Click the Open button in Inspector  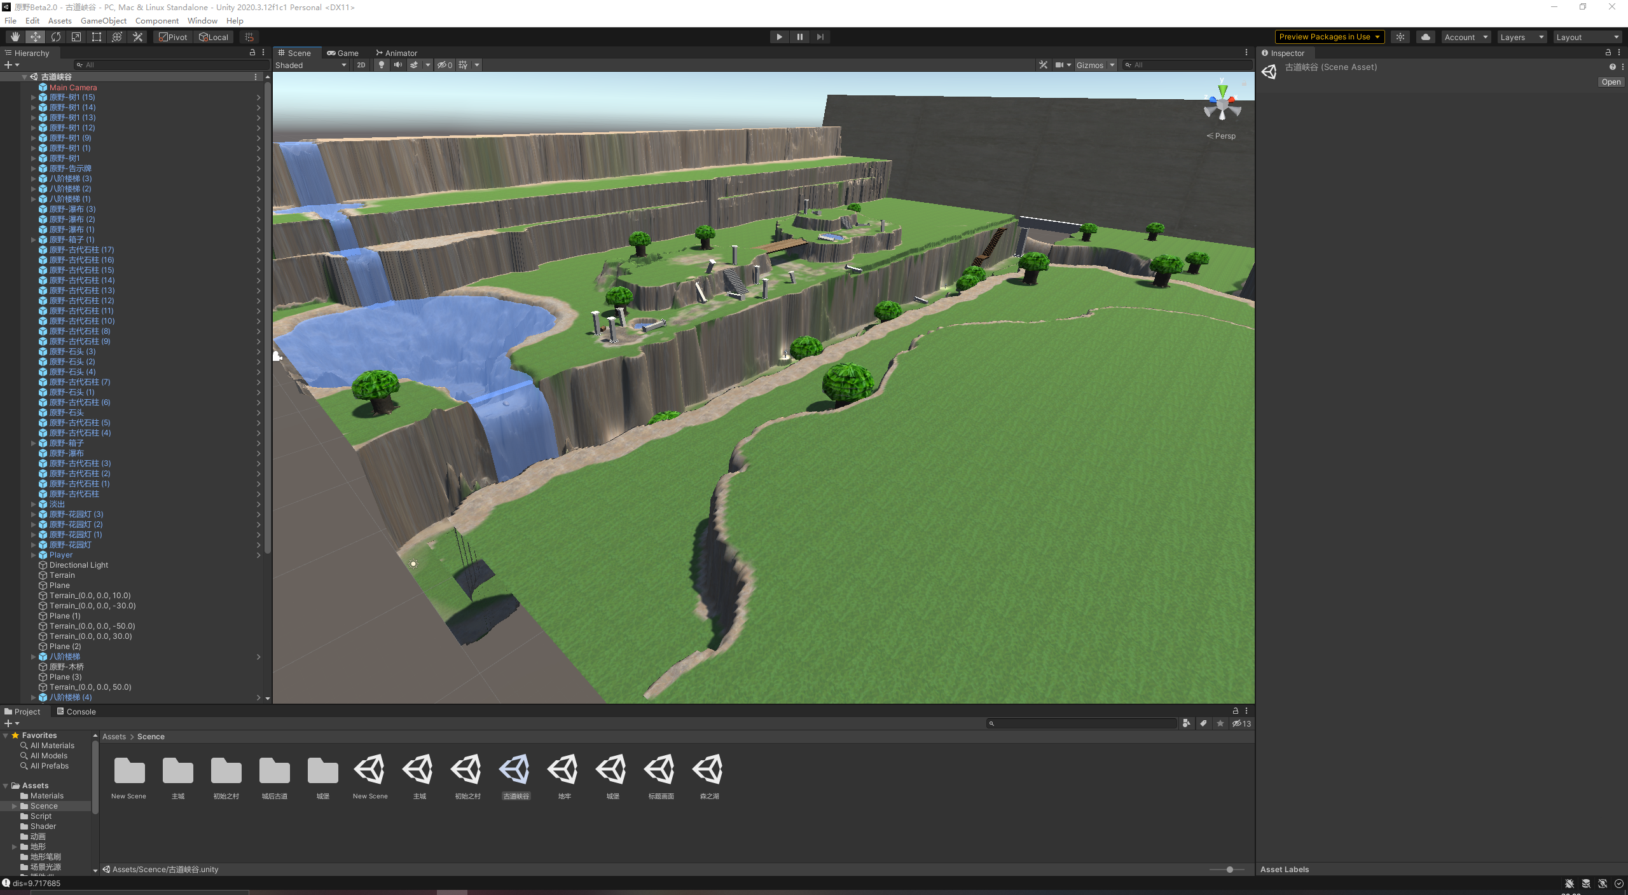tap(1610, 82)
